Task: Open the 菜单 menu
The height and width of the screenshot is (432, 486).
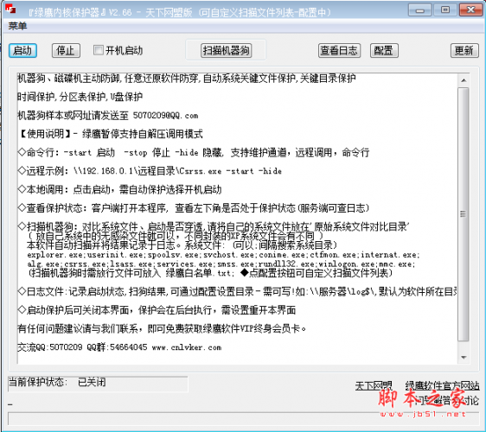Action: 17,26
